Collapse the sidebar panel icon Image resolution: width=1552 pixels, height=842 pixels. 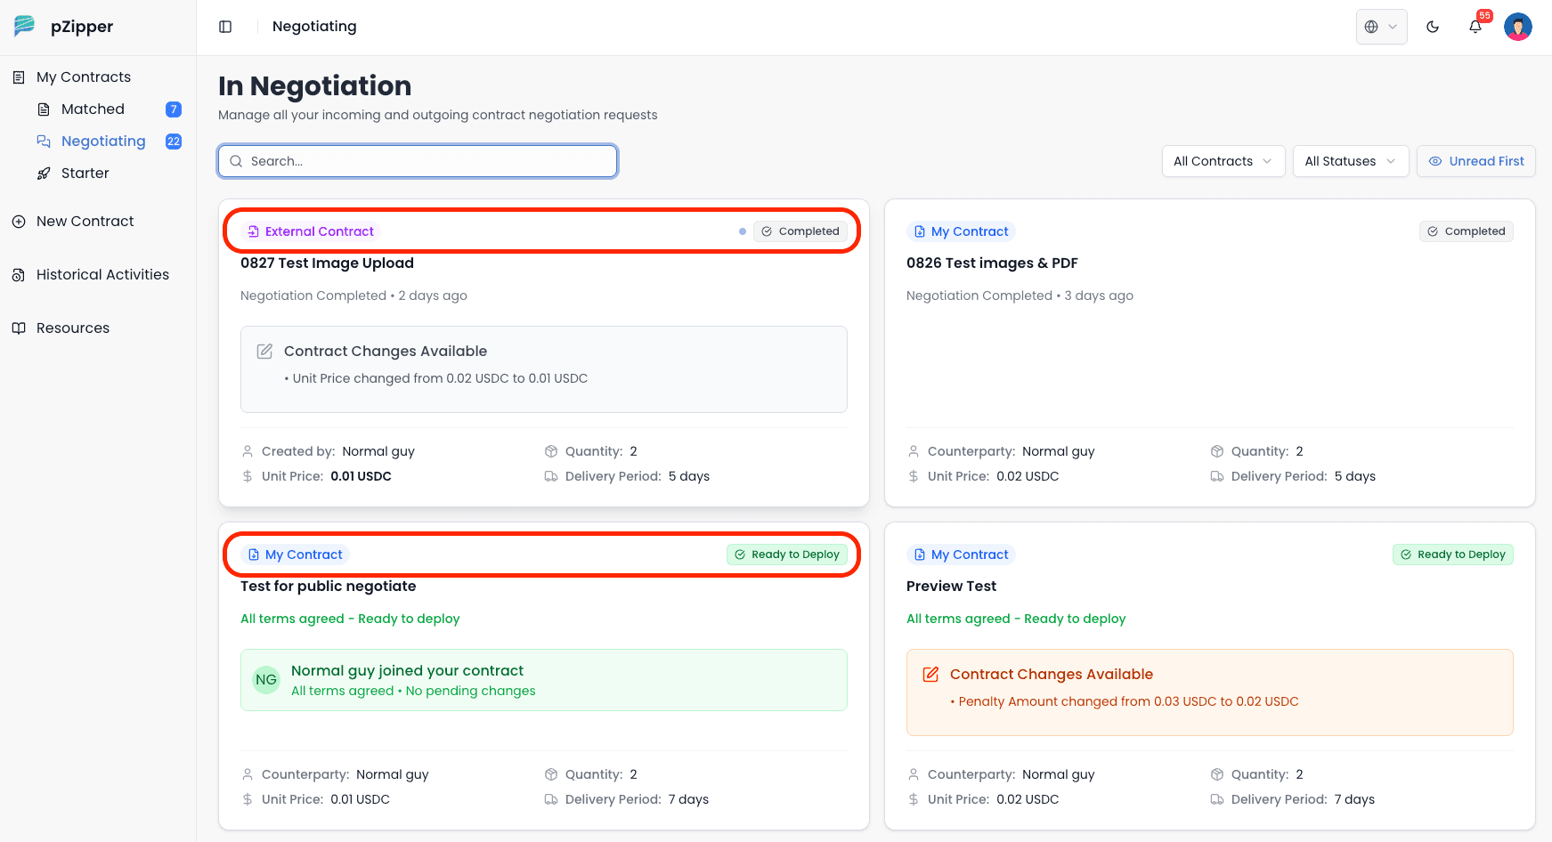[x=225, y=27]
